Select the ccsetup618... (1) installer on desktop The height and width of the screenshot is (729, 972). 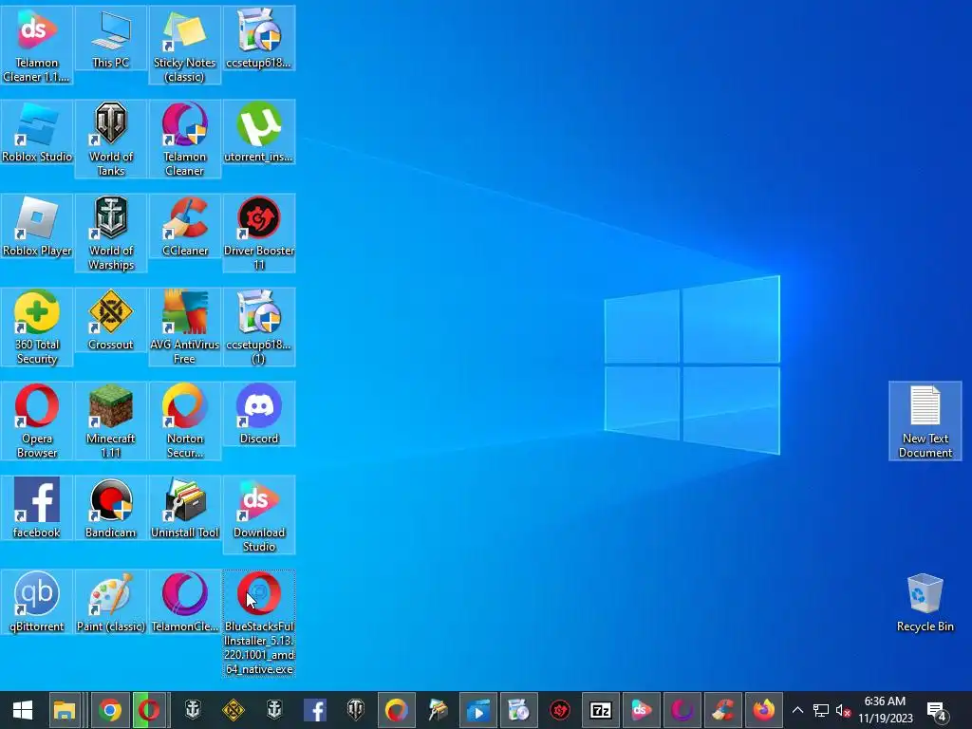(x=258, y=327)
